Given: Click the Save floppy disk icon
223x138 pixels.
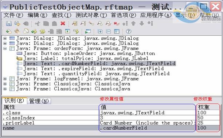Looking at the screenshot, I should point(9,23).
